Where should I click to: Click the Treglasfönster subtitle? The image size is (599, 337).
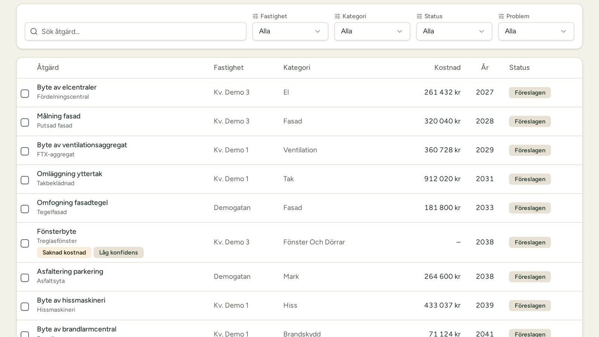57,241
